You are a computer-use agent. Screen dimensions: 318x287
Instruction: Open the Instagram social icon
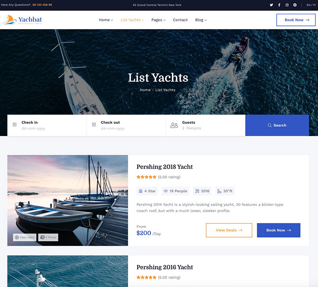[x=287, y=5]
